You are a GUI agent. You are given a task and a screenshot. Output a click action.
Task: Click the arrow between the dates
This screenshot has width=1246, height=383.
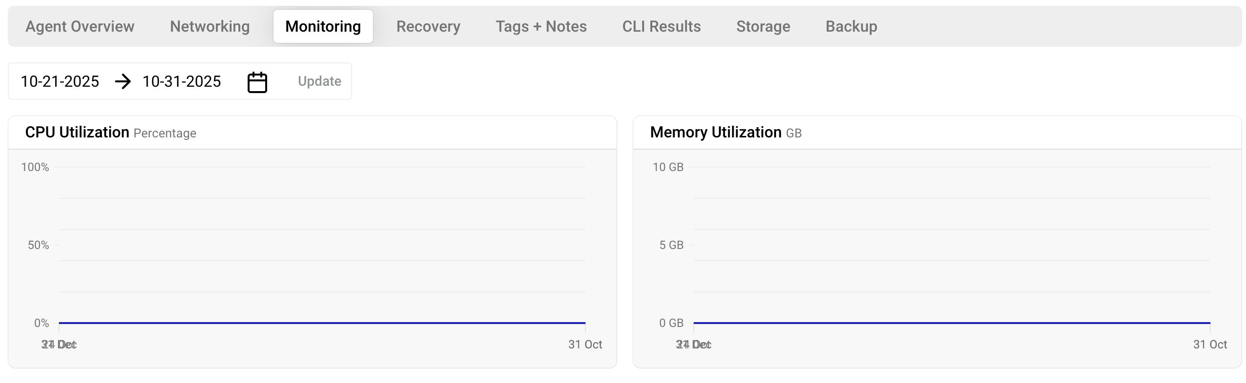123,81
